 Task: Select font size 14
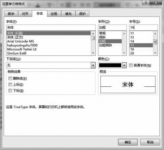click(141, 41)
